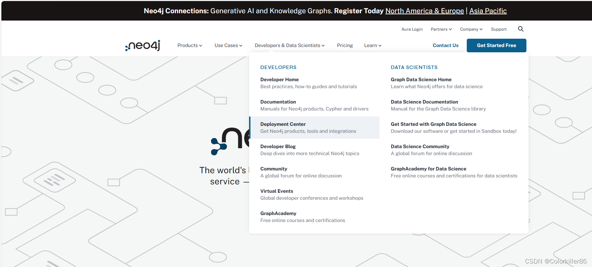Click 'Get Neo4j products, tools and integrations' text

pyautogui.click(x=308, y=131)
